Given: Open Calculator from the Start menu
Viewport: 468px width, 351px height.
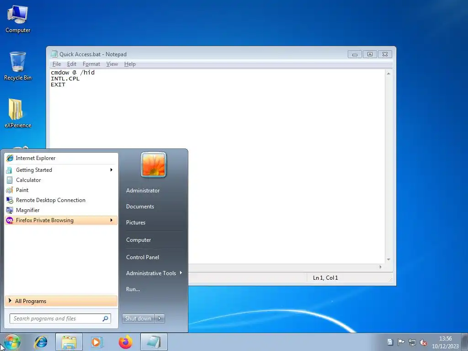Looking at the screenshot, I should click(x=61, y=180).
